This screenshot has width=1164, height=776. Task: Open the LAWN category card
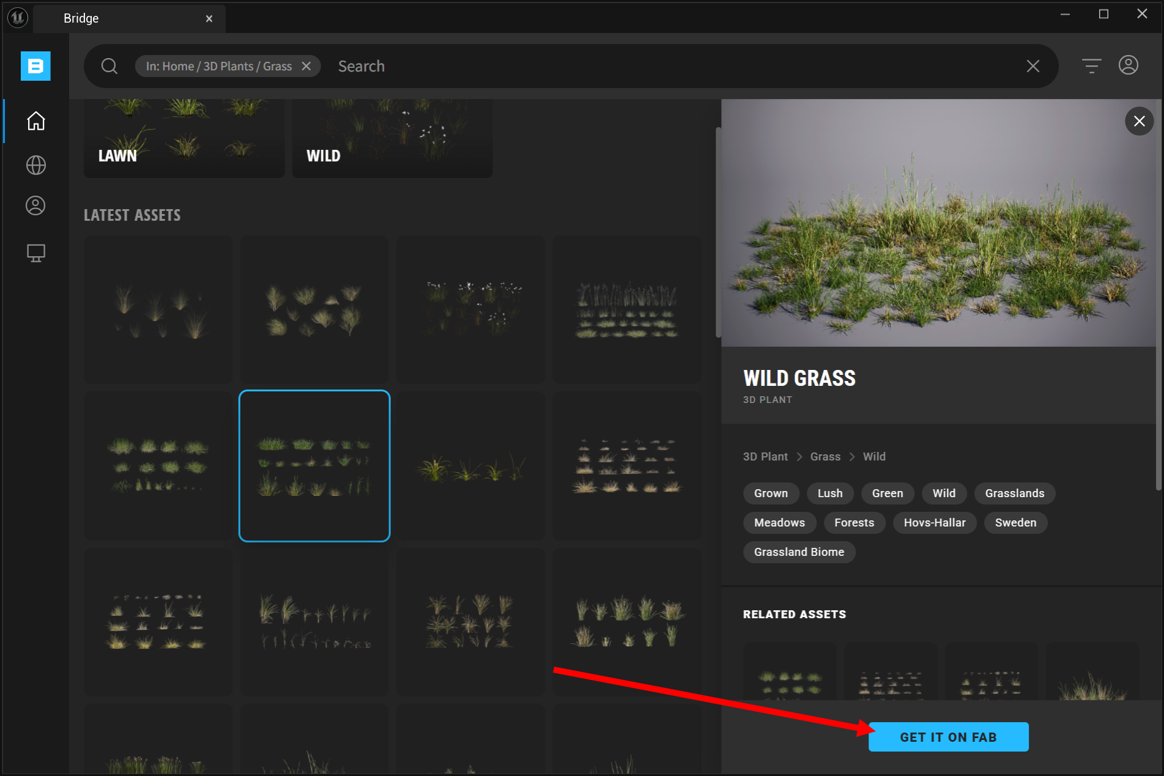184,138
